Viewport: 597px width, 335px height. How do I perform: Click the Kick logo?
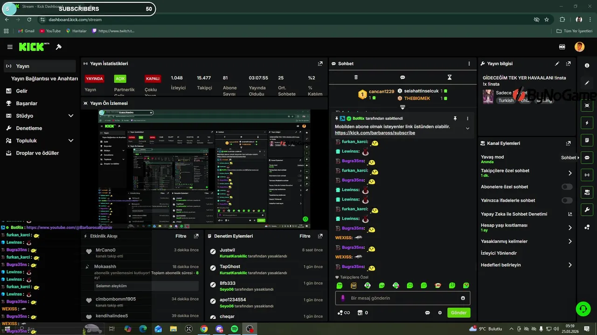(34, 47)
